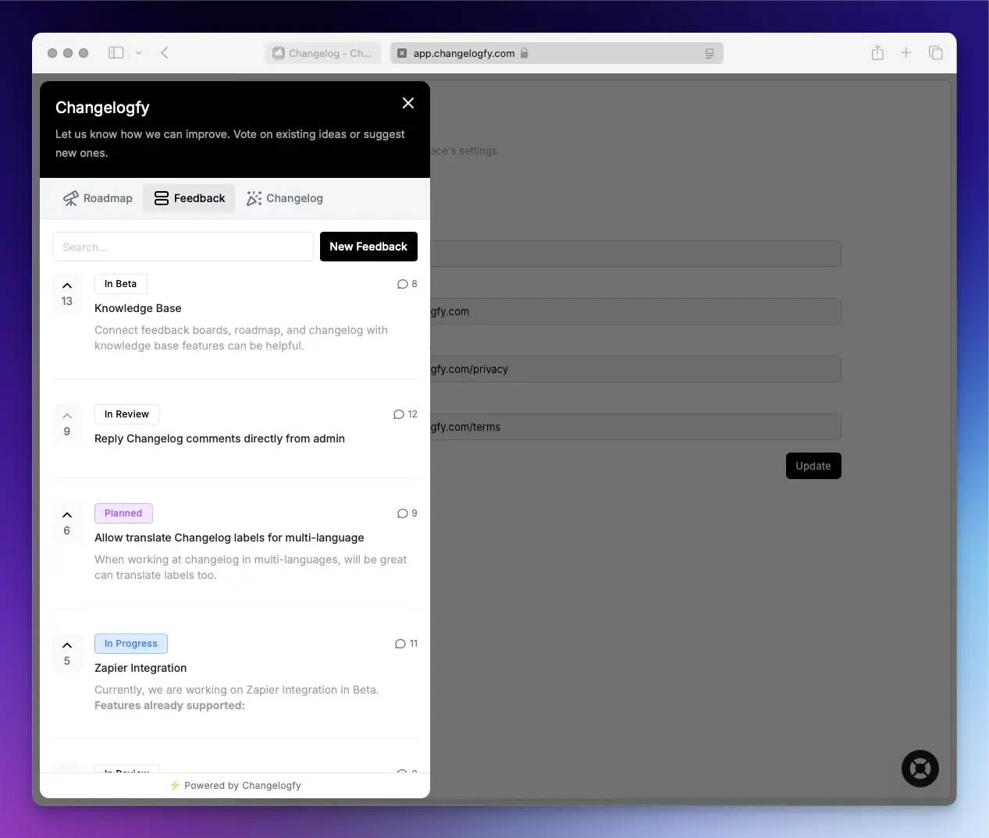This screenshot has width=989, height=838.
Task: Click the Powered by Changelogfy link
Action: click(235, 786)
